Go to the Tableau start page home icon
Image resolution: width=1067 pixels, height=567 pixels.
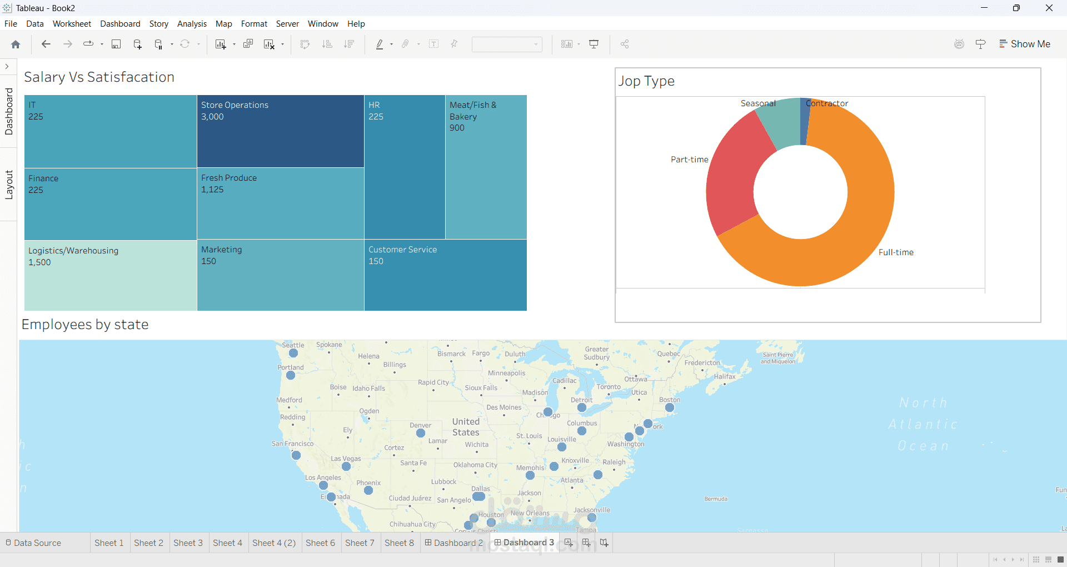coord(16,44)
